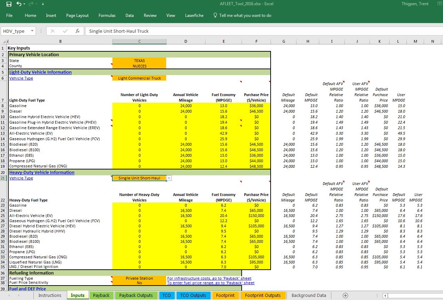This screenshot has height=300, width=443.
Task: Select the Primary Vehicle Location header cell
Action: (139, 54)
